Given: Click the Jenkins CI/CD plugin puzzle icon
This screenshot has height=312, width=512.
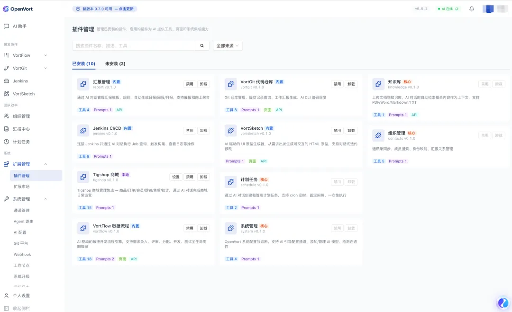Looking at the screenshot, I should click(x=83, y=130).
